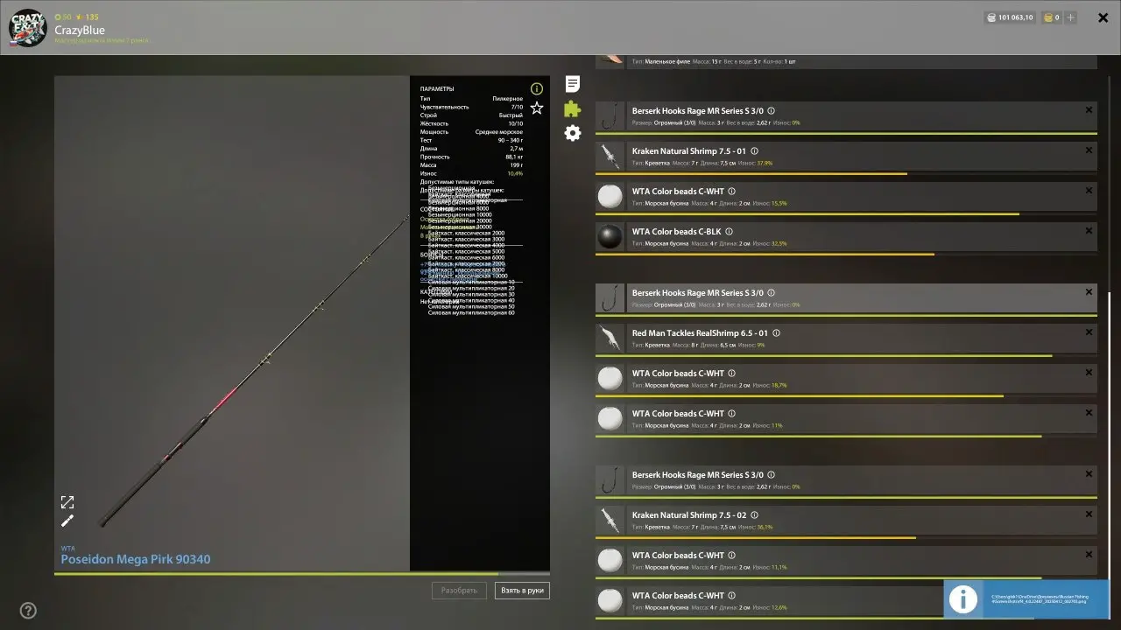
Task: Click the Разобрать button
Action: [459, 591]
